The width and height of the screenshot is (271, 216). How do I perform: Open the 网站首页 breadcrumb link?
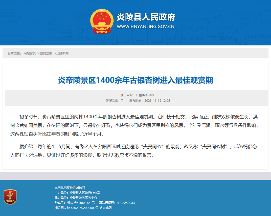(x=30, y=53)
